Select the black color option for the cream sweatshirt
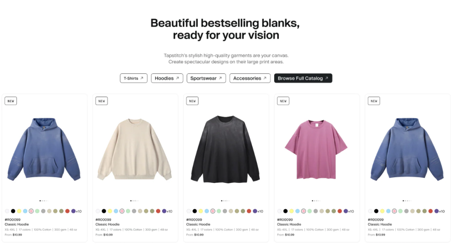 point(104,211)
